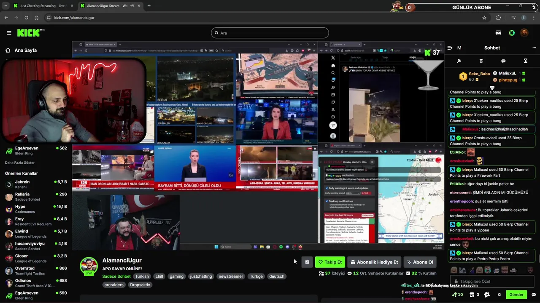Select the deutsch tag
This screenshot has height=303, width=540.
coord(277,276)
